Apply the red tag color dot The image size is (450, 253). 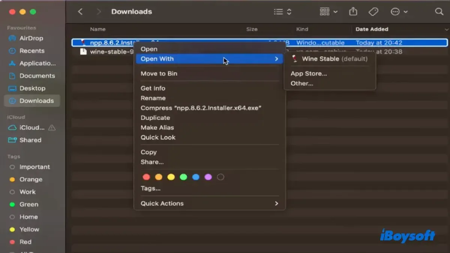[x=146, y=177]
